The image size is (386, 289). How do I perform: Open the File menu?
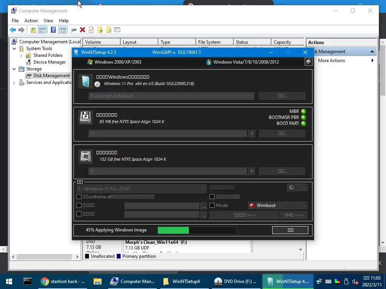click(15, 21)
